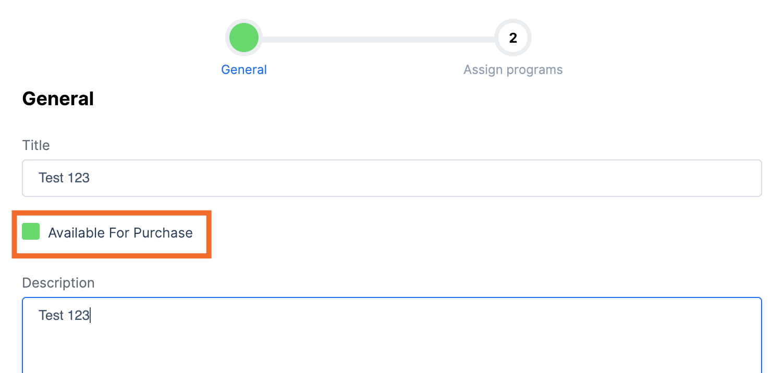This screenshot has width=784, height=373.
Task: Click the Title field label
Action: coord(36,145)
